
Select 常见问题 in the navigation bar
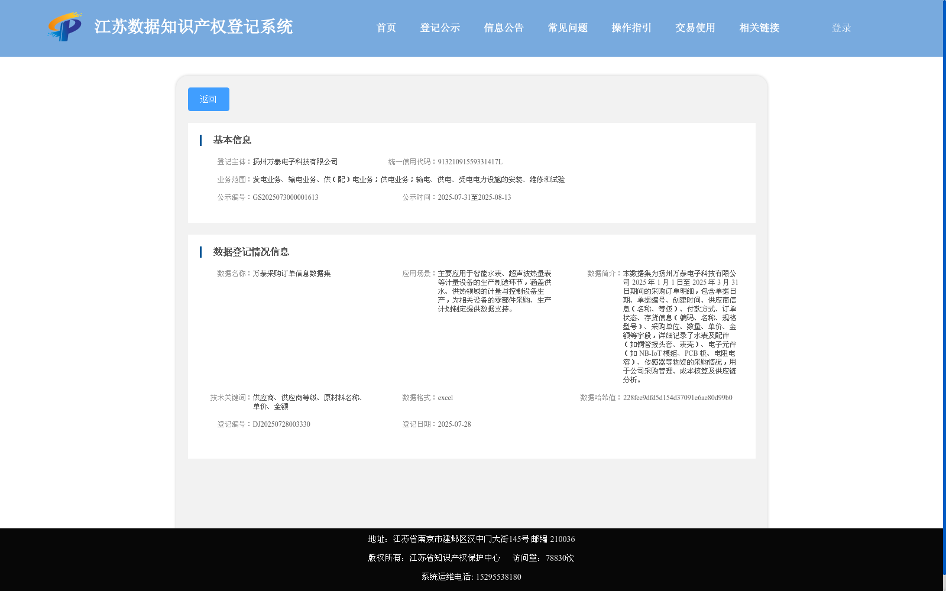(568, 28)
